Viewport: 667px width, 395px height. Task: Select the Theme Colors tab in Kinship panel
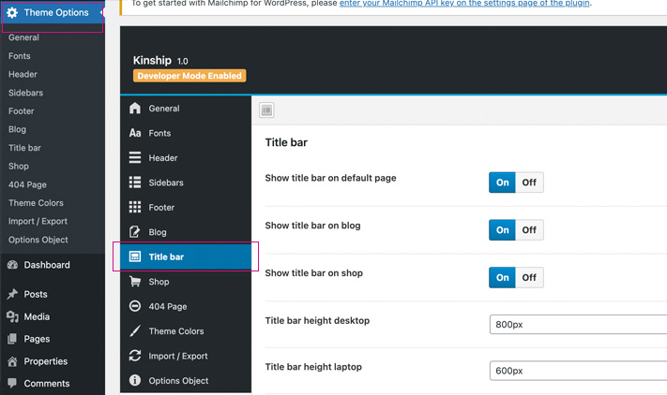[186, 331]
